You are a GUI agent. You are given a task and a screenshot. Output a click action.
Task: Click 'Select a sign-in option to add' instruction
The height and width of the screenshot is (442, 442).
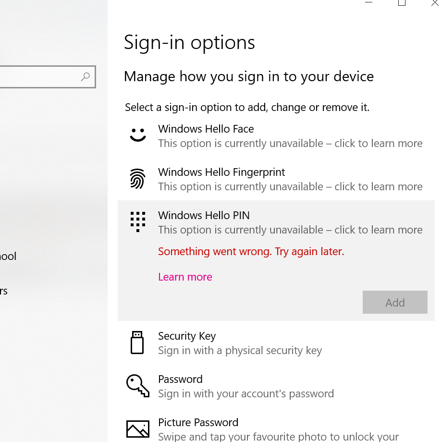pyautogui.click(x=247, y=108)
